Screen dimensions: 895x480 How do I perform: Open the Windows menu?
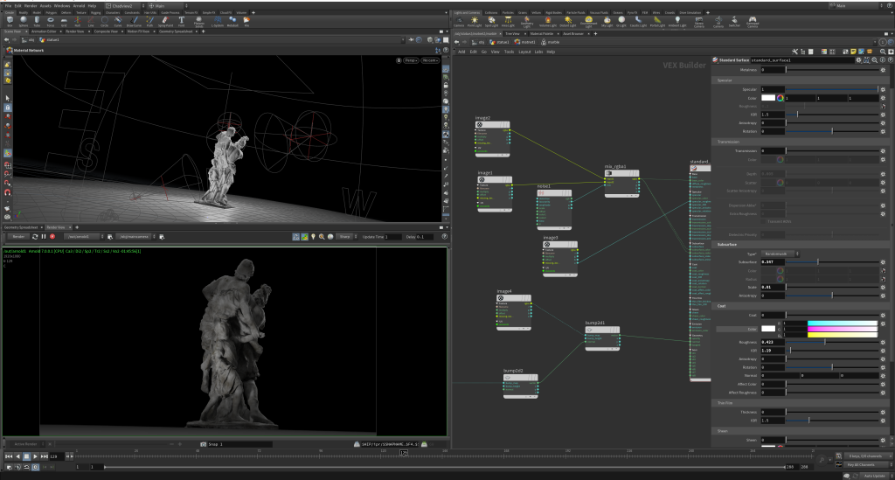tap(61, 6)
